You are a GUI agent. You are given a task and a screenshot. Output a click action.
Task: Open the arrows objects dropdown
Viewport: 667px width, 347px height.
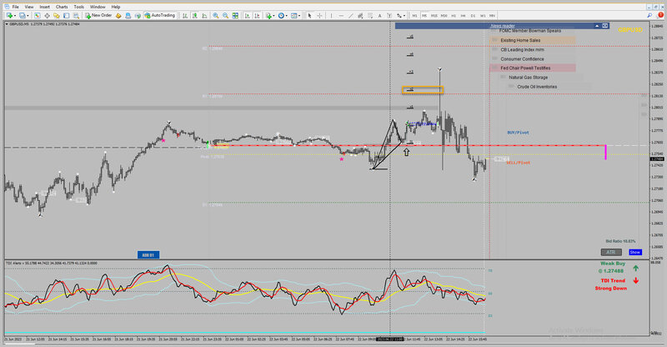click(400, 15)
